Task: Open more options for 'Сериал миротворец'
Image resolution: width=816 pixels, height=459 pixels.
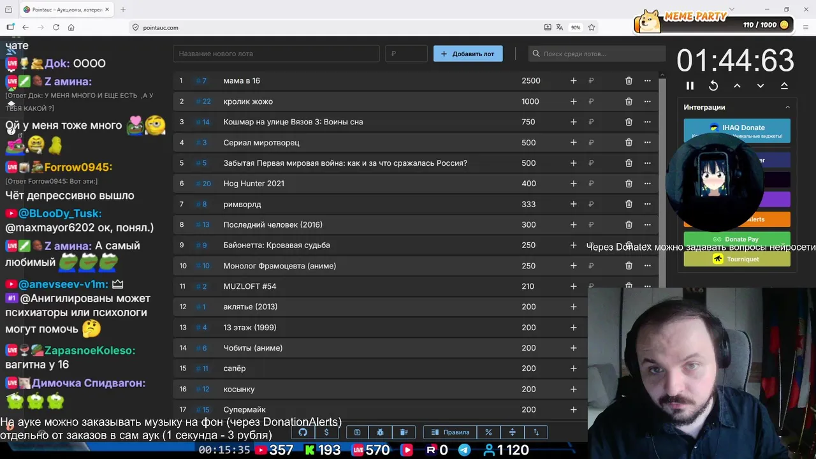Action: 647,143
